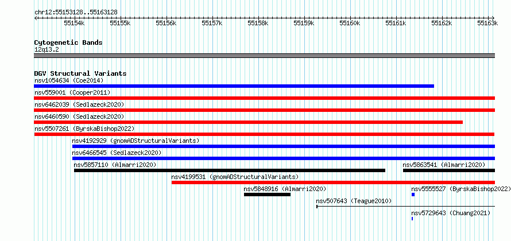Image resolution: width=511 pixels, height=241 pixels.
Task: Click the nsv5857110 (Almarri2020) label
Action: pyautogui.click(x=115, y=165)
